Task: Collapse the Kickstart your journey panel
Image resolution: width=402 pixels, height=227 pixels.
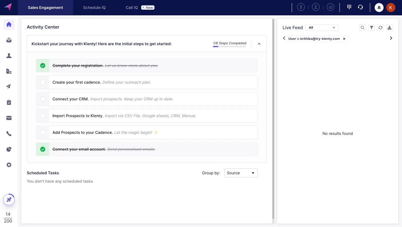Action: pyautogui.click(x=259, y=44)
